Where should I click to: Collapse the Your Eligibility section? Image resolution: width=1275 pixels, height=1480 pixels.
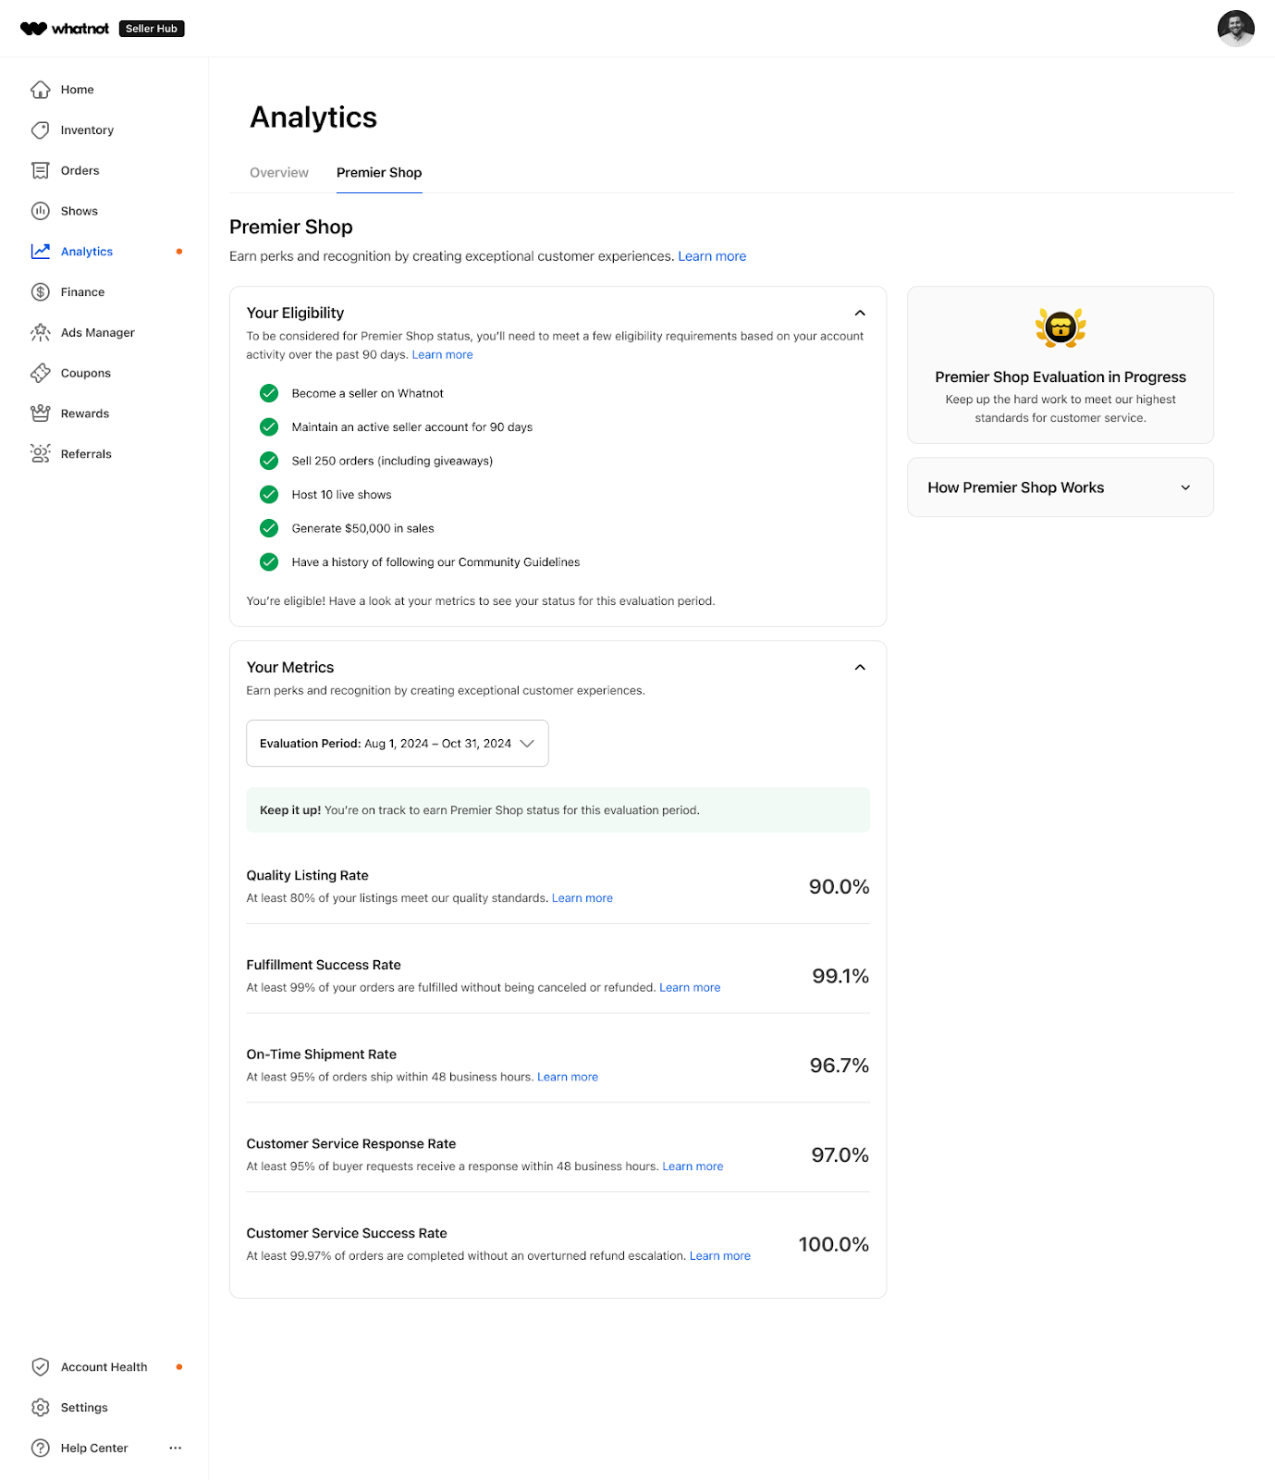(860, 314)
